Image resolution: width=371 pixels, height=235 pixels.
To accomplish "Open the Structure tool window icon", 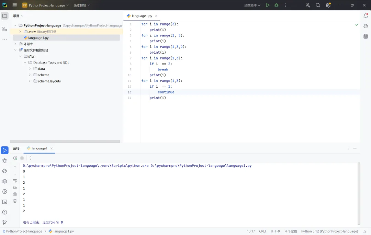I will click(4, 29).
